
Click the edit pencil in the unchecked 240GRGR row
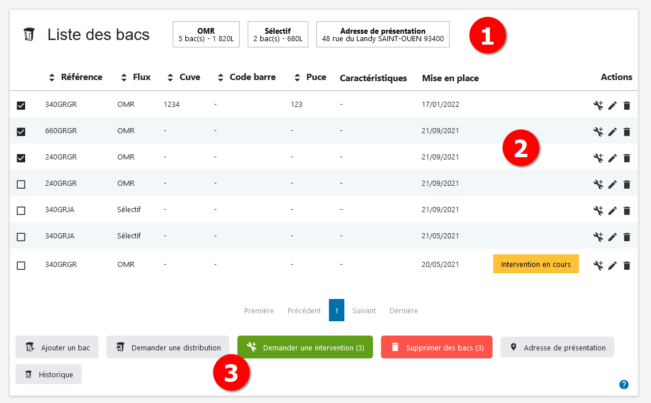(613, 184)
